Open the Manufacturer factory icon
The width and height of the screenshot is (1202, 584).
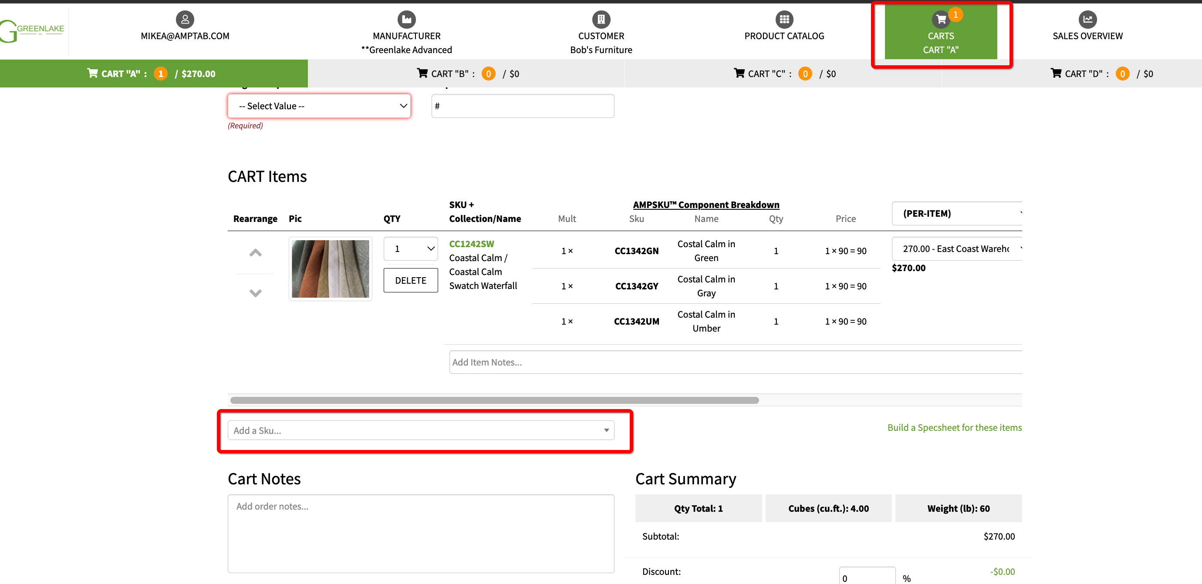click(x=406, y=19)
